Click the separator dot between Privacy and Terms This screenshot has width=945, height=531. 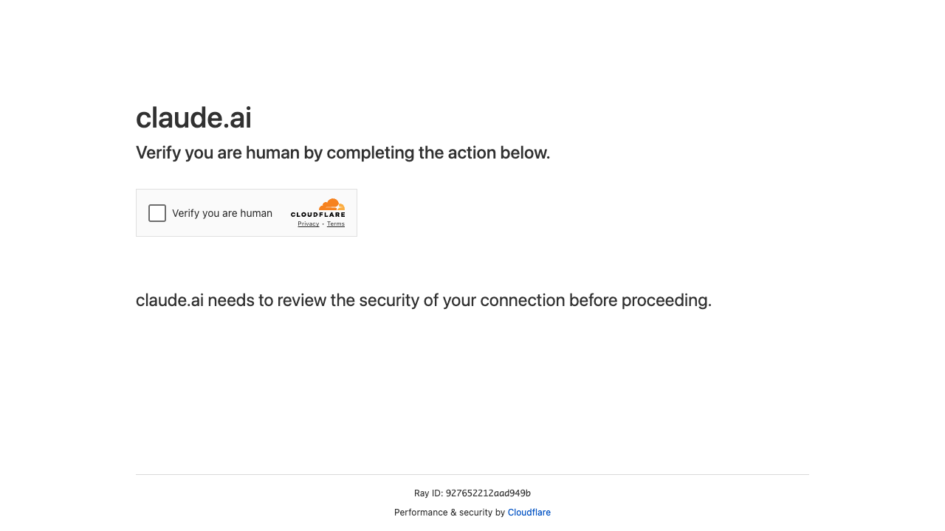pos(323,223)
